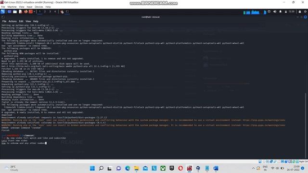Viewport: 308px width, 173px height.
Task: Open the terminal File menu
Action: tap(4, 21)
